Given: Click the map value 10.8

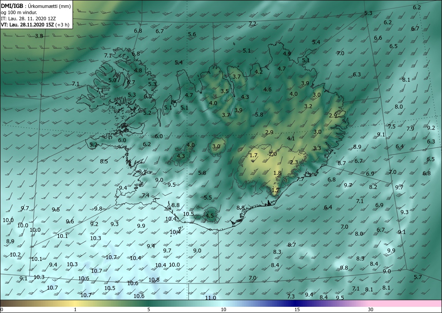Looking at the screenshot, I should pyautogui.click(x=154, y=279).
